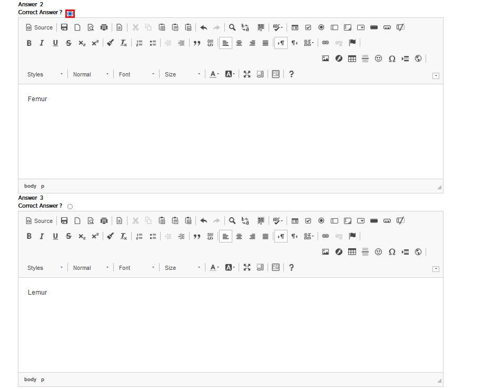The image size is (493, 389).
Task: Insert bulleted list in Answer 2 editor
Action: click(x=153, y=43)
